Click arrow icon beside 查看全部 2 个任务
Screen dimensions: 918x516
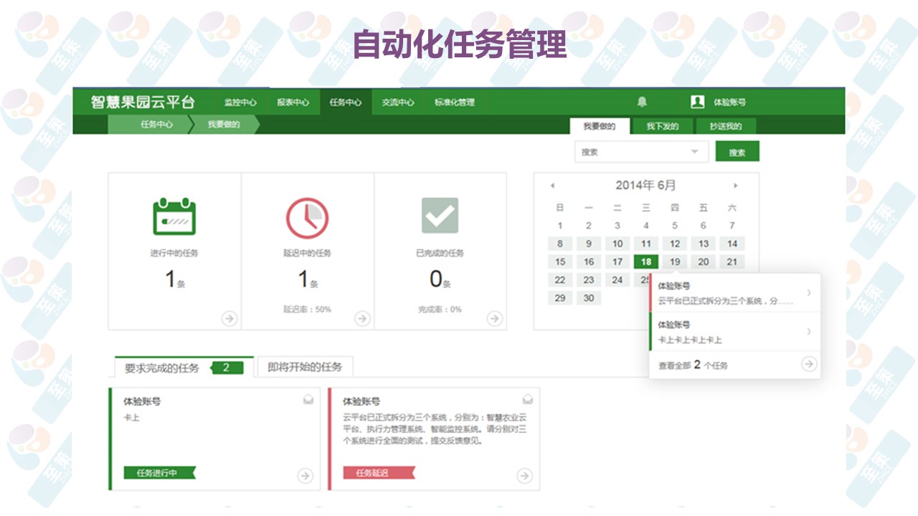pyautogui.click(x=809, y=364)
